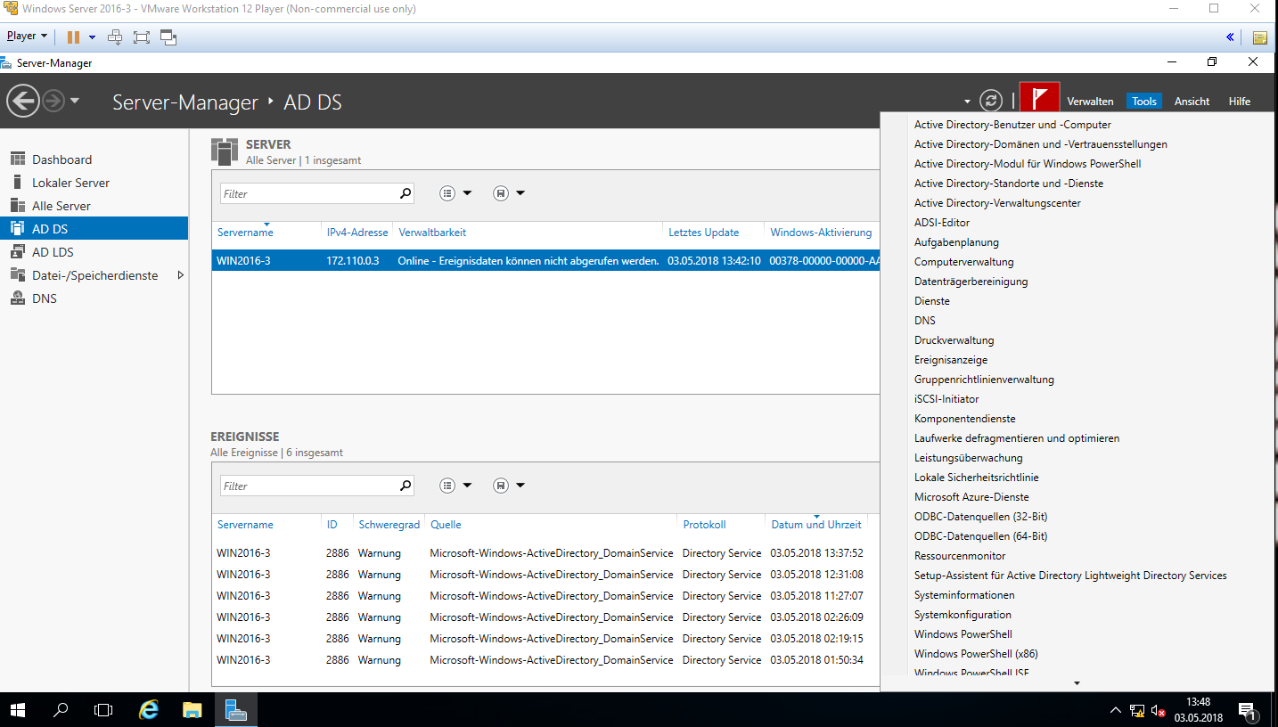
Task: Go back with the Server-Manager back arrow
Action: pos(23,101)
